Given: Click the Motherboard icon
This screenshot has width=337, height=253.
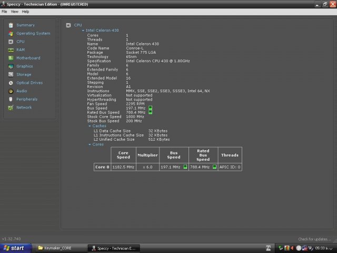Looking at the screenshot, I should point(11,58).
